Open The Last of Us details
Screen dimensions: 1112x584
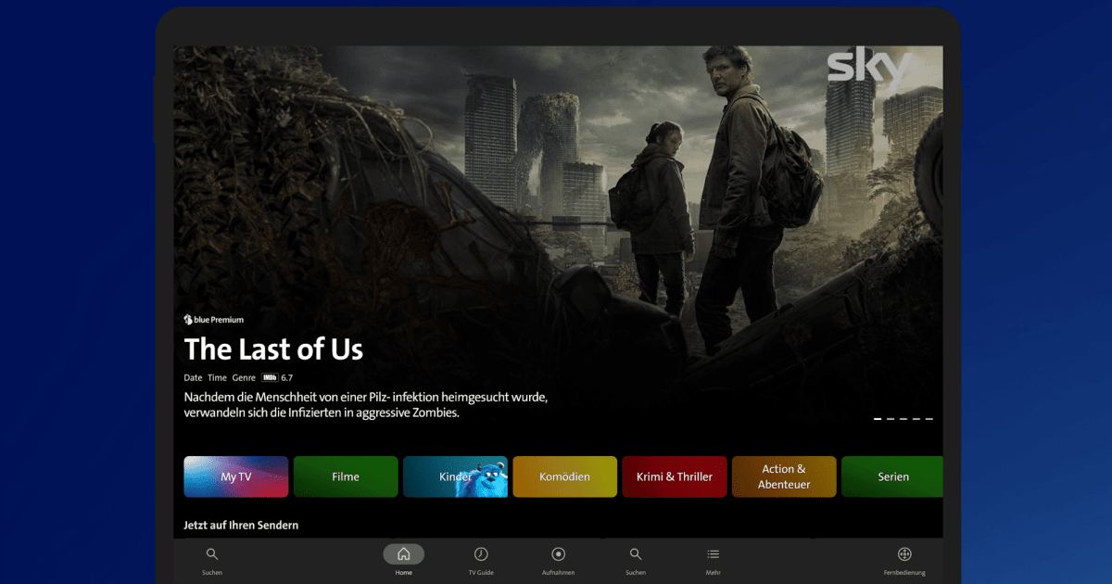(x=273, y=349)
